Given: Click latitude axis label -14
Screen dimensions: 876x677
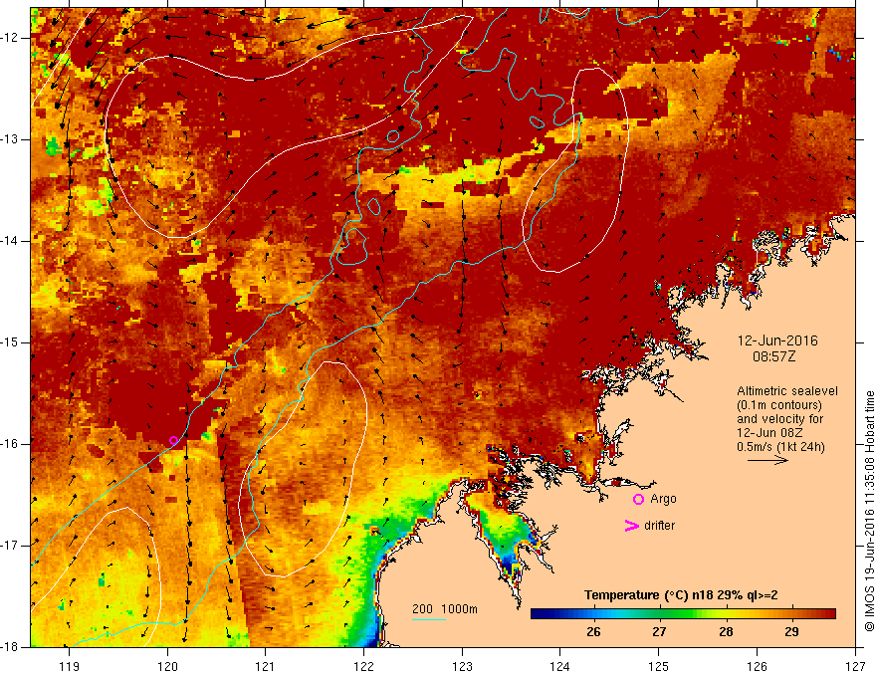Looking at the screenshot, I should point(10,241).
